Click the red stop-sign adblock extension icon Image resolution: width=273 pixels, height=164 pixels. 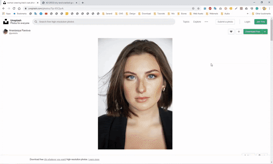click(210, 8)
